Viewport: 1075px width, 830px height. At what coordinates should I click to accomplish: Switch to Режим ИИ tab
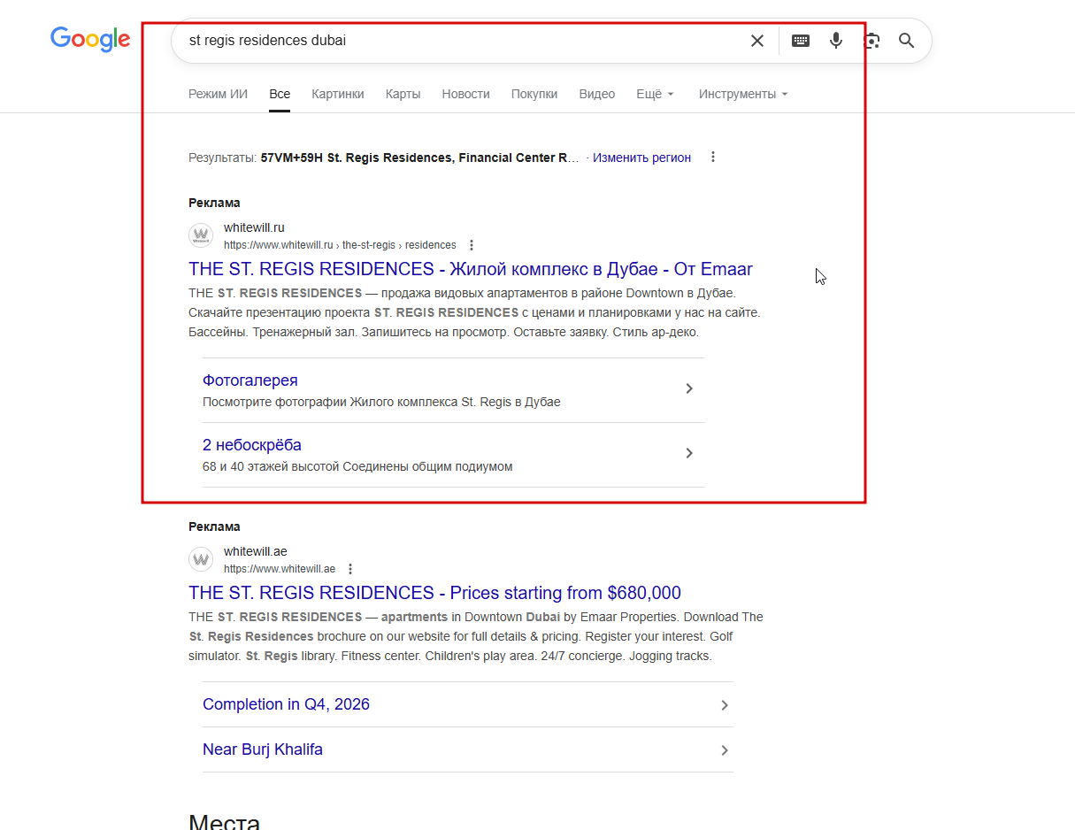[x=218, y=94]
